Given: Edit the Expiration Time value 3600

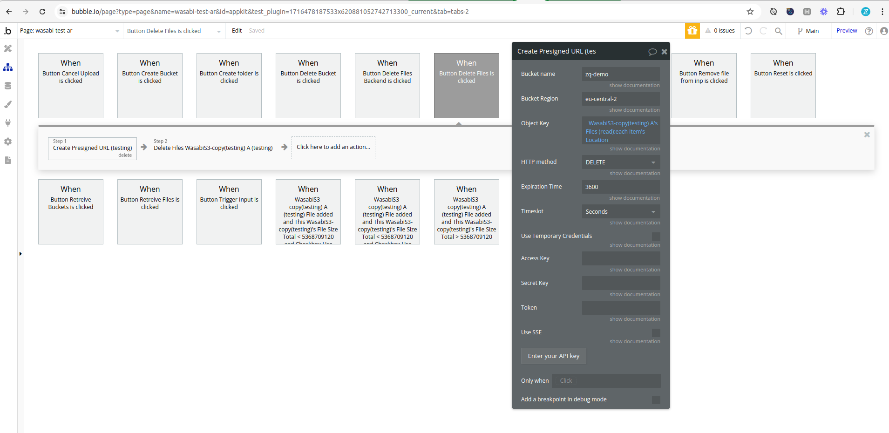Looking at the screenshot, I should (x=621, y=187).
